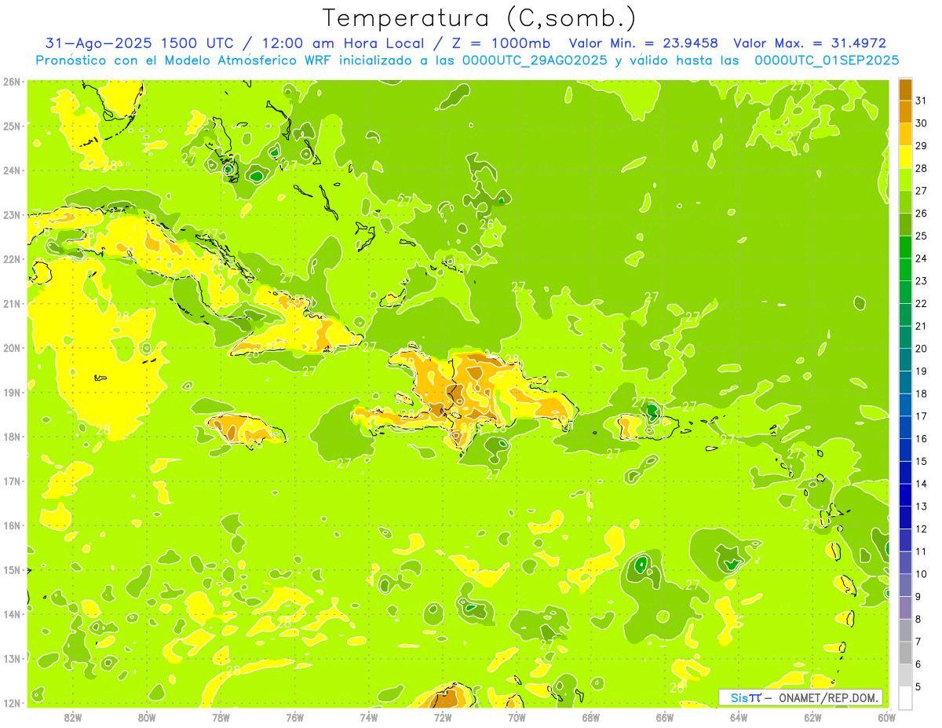Click the 14 value on the color scale
The width and height of the screenshot is (942, 728).
[x=922, y=484]
